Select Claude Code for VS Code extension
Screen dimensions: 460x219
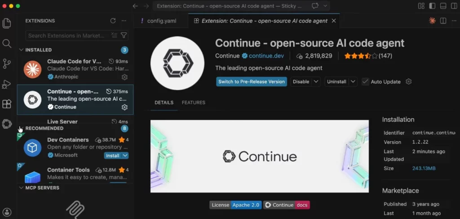tap(75, 69)
